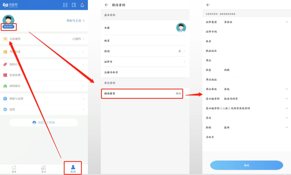The height and width of the screenshot is (175, 291).
Task: Tap the bookmark icon in header
Action: [x=74, y=5]
